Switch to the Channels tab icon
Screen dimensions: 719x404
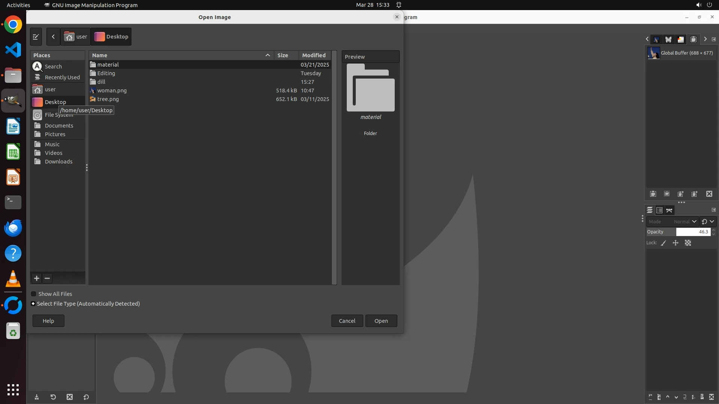[x=659, y=210]
